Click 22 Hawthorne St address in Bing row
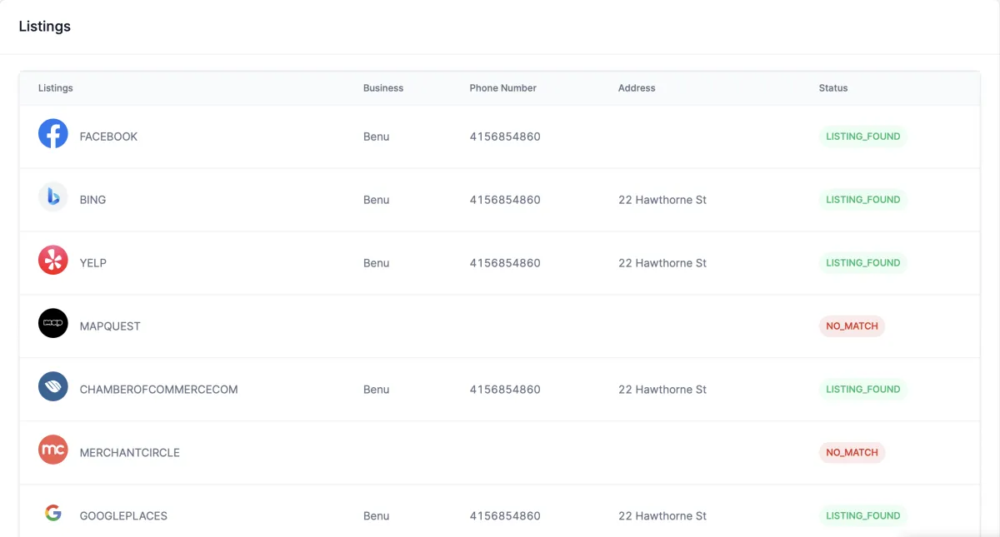The width and height of the screenshot is (1000, 537). point(662,200)
